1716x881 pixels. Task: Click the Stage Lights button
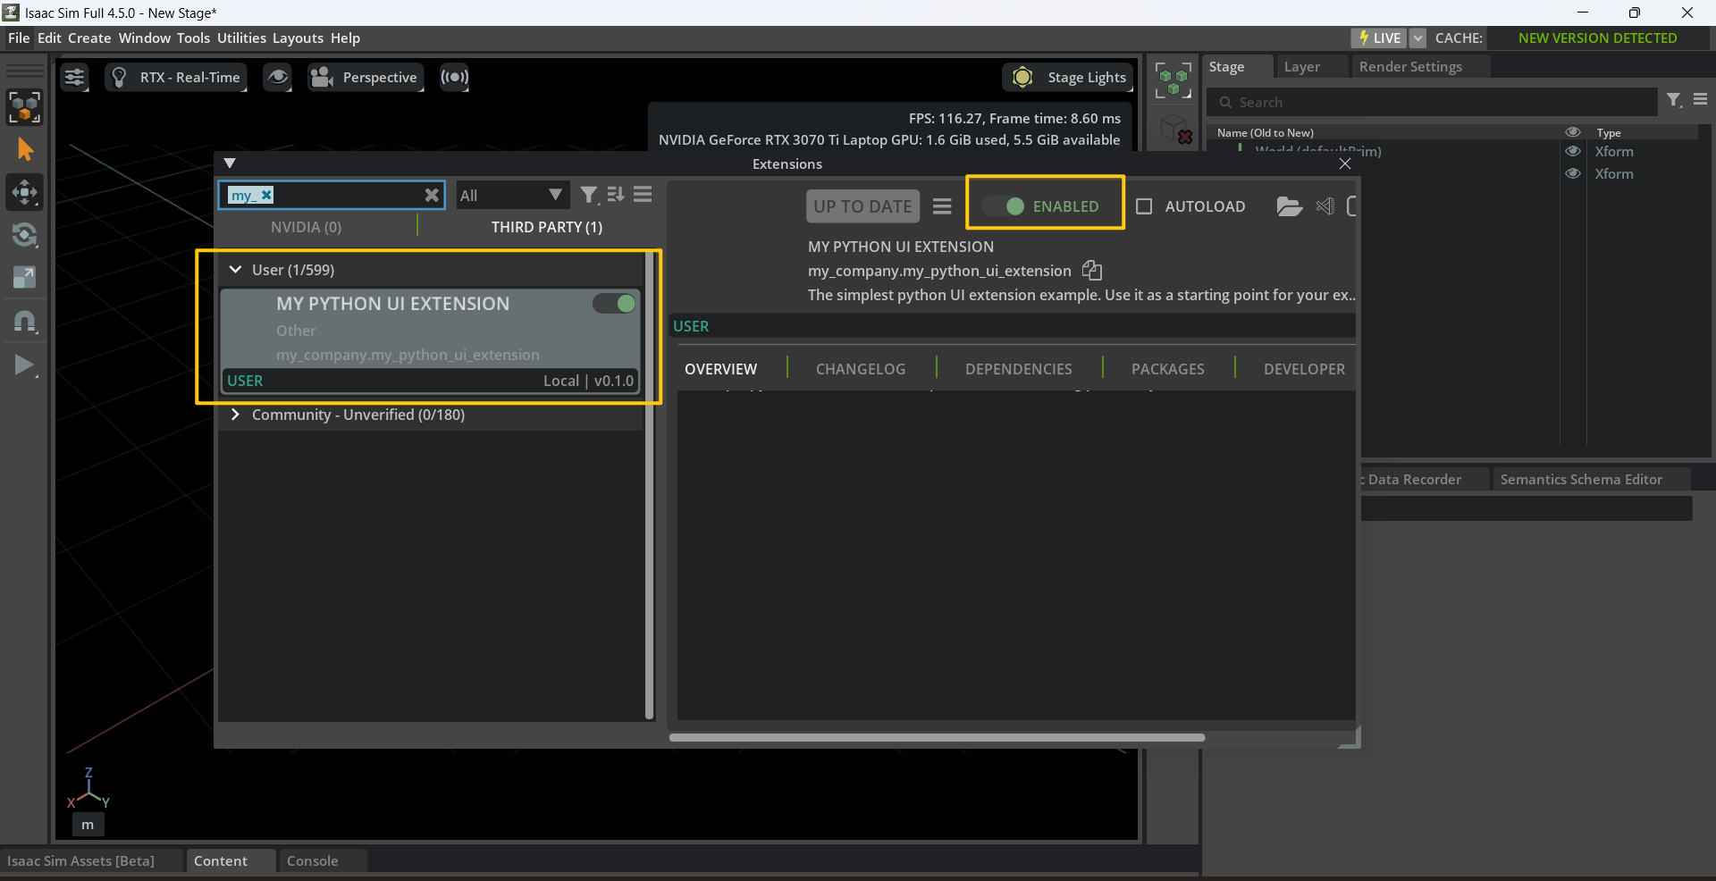click(1069, 78)
